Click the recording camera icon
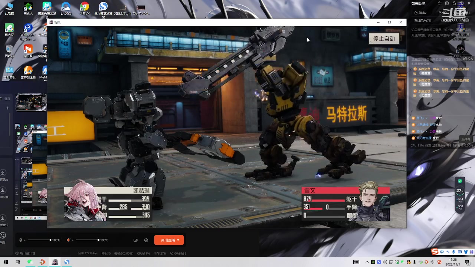Viewport: 475px width, 267px height. point(135,240)
